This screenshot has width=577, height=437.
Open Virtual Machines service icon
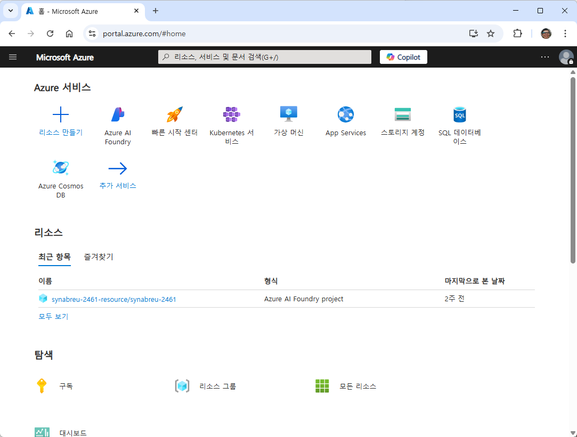coord(289,114)
